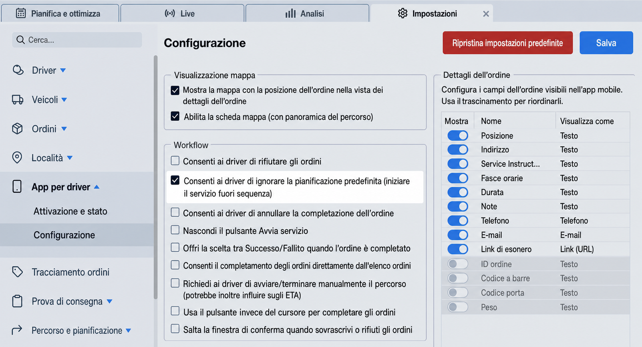
Task: Click the Salva button
Action: (x=606, y=43)
